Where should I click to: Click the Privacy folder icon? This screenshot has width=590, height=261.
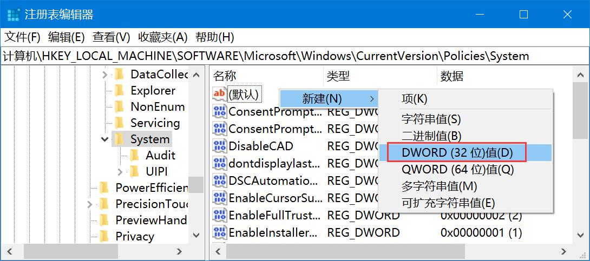(x=104, y=236)
